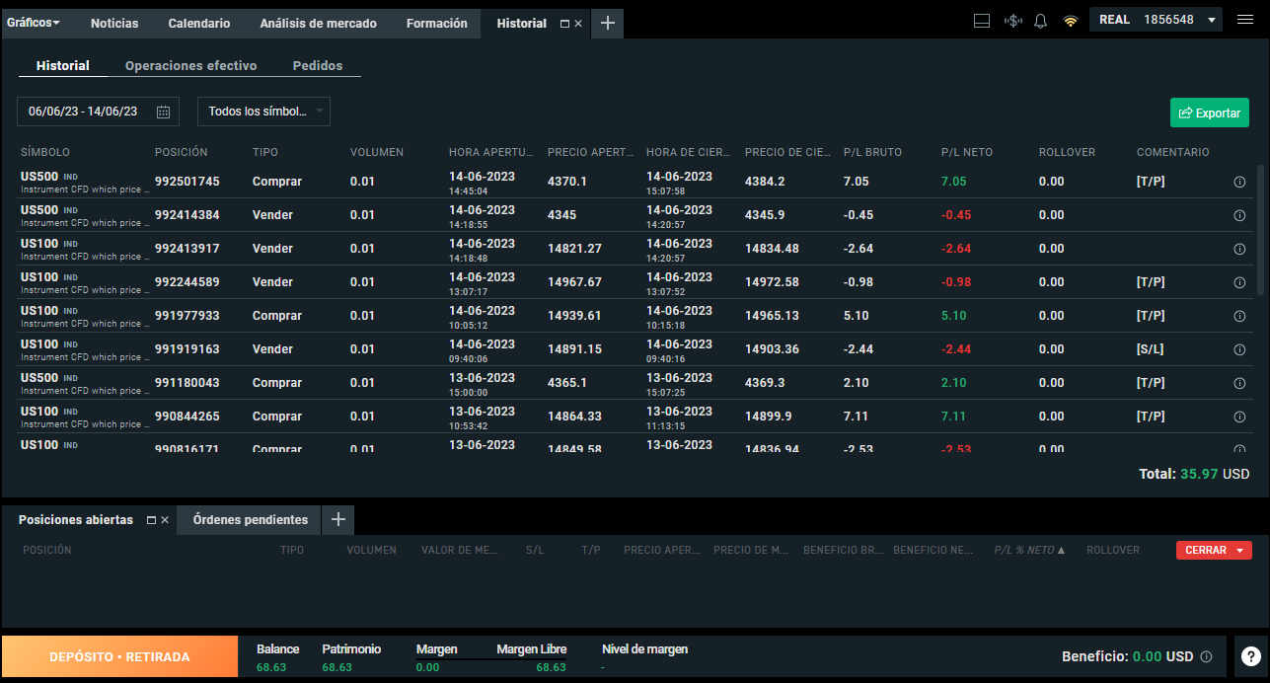Switch to the Calendario tab

199,23
